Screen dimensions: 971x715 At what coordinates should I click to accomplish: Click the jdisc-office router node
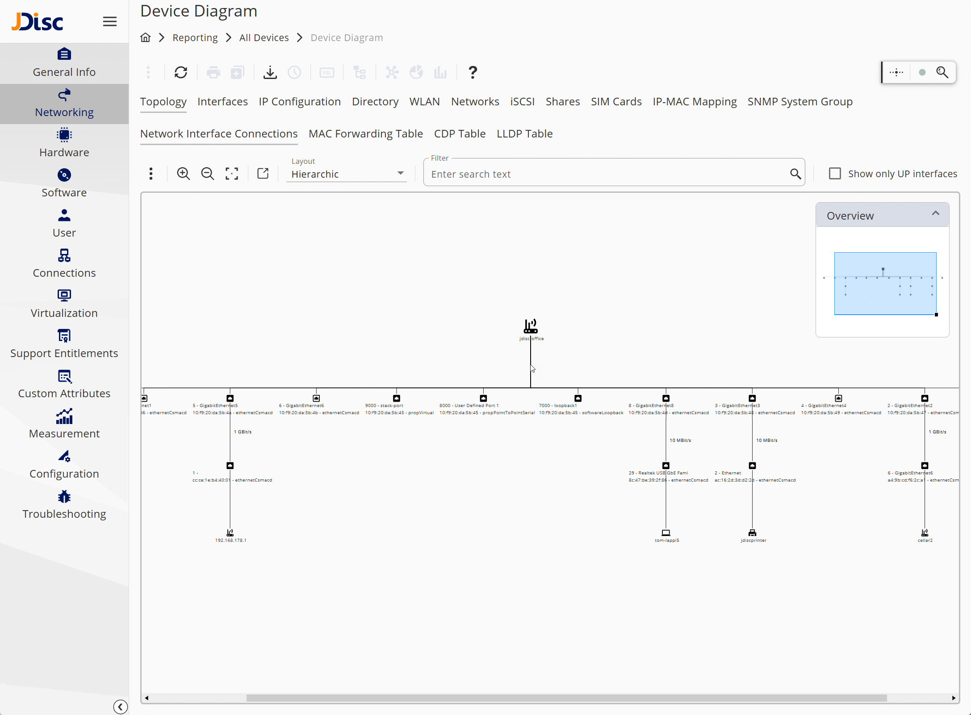pos(531,326)
